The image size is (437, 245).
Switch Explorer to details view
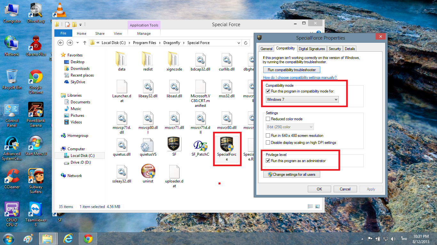[x=310, y=207]
